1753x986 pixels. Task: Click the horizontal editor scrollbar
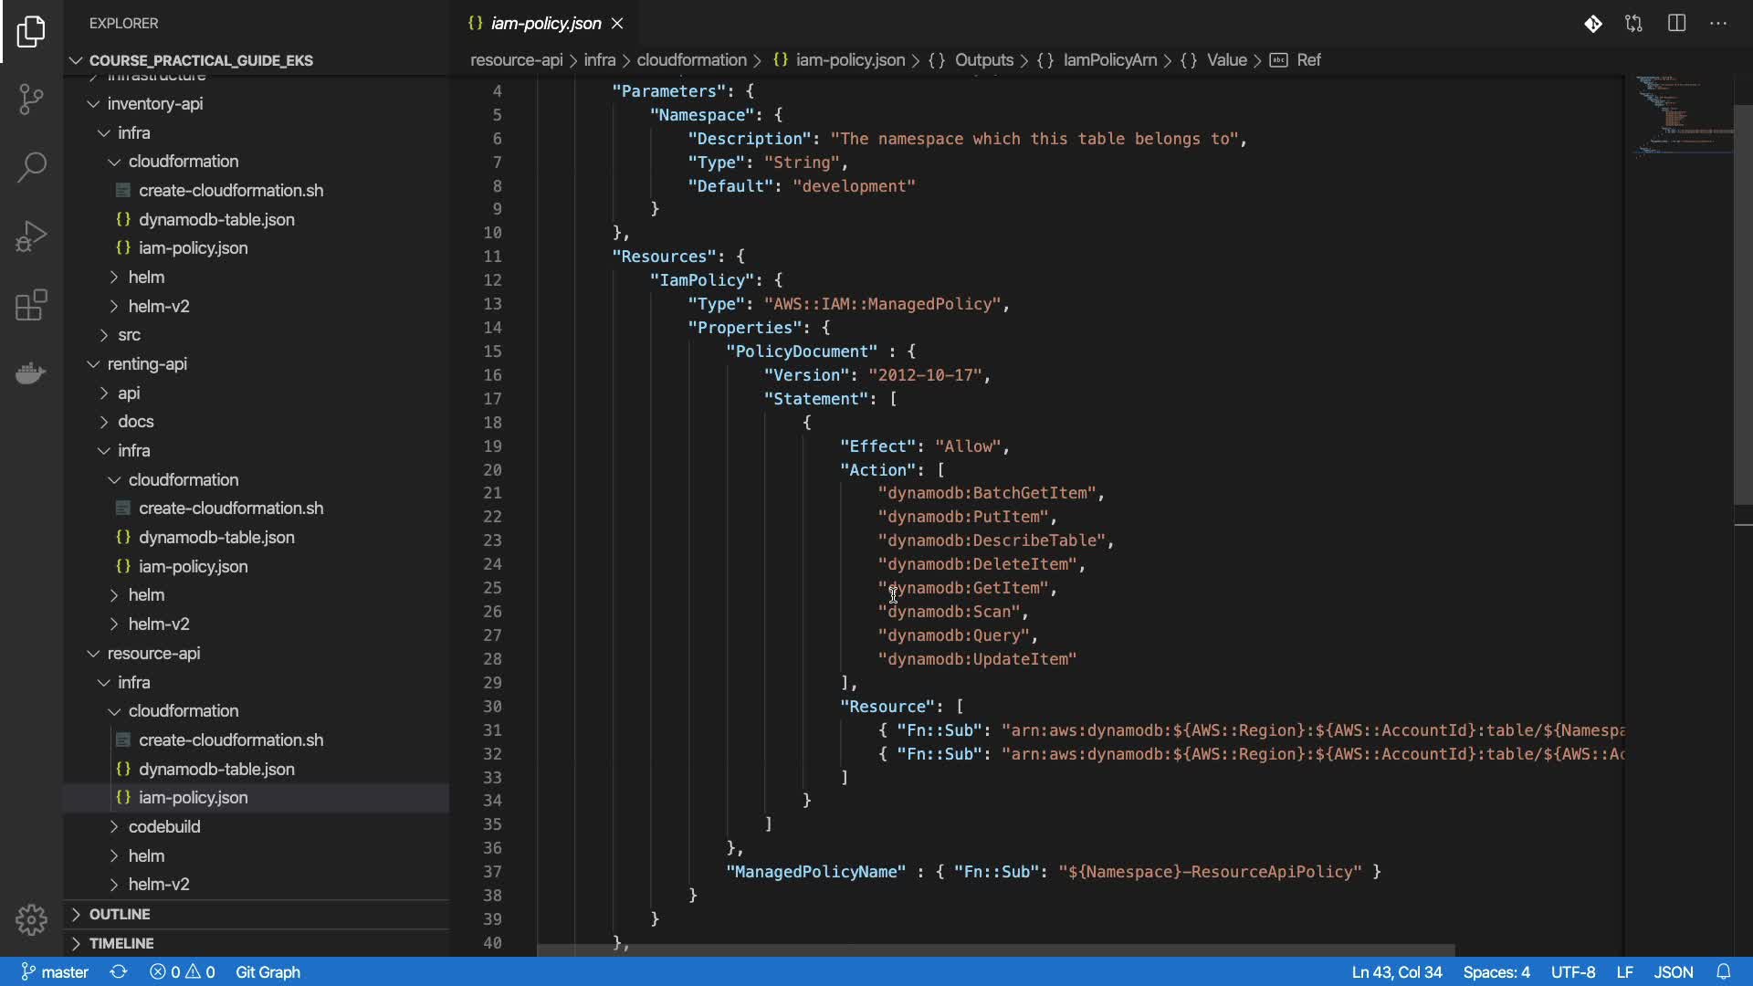pyautogui.click(x=995, y=950)
